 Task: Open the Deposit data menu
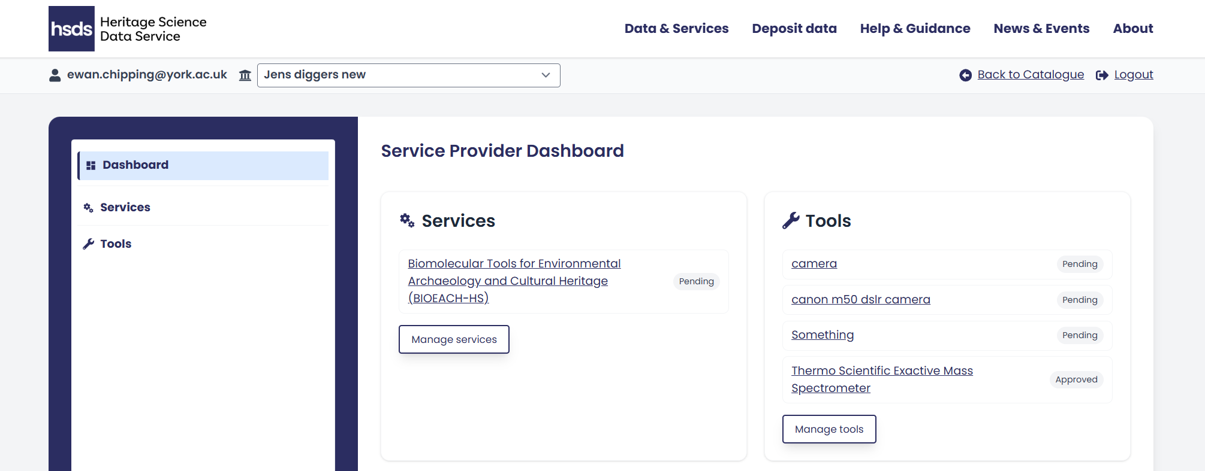click(x=794, y=29)
